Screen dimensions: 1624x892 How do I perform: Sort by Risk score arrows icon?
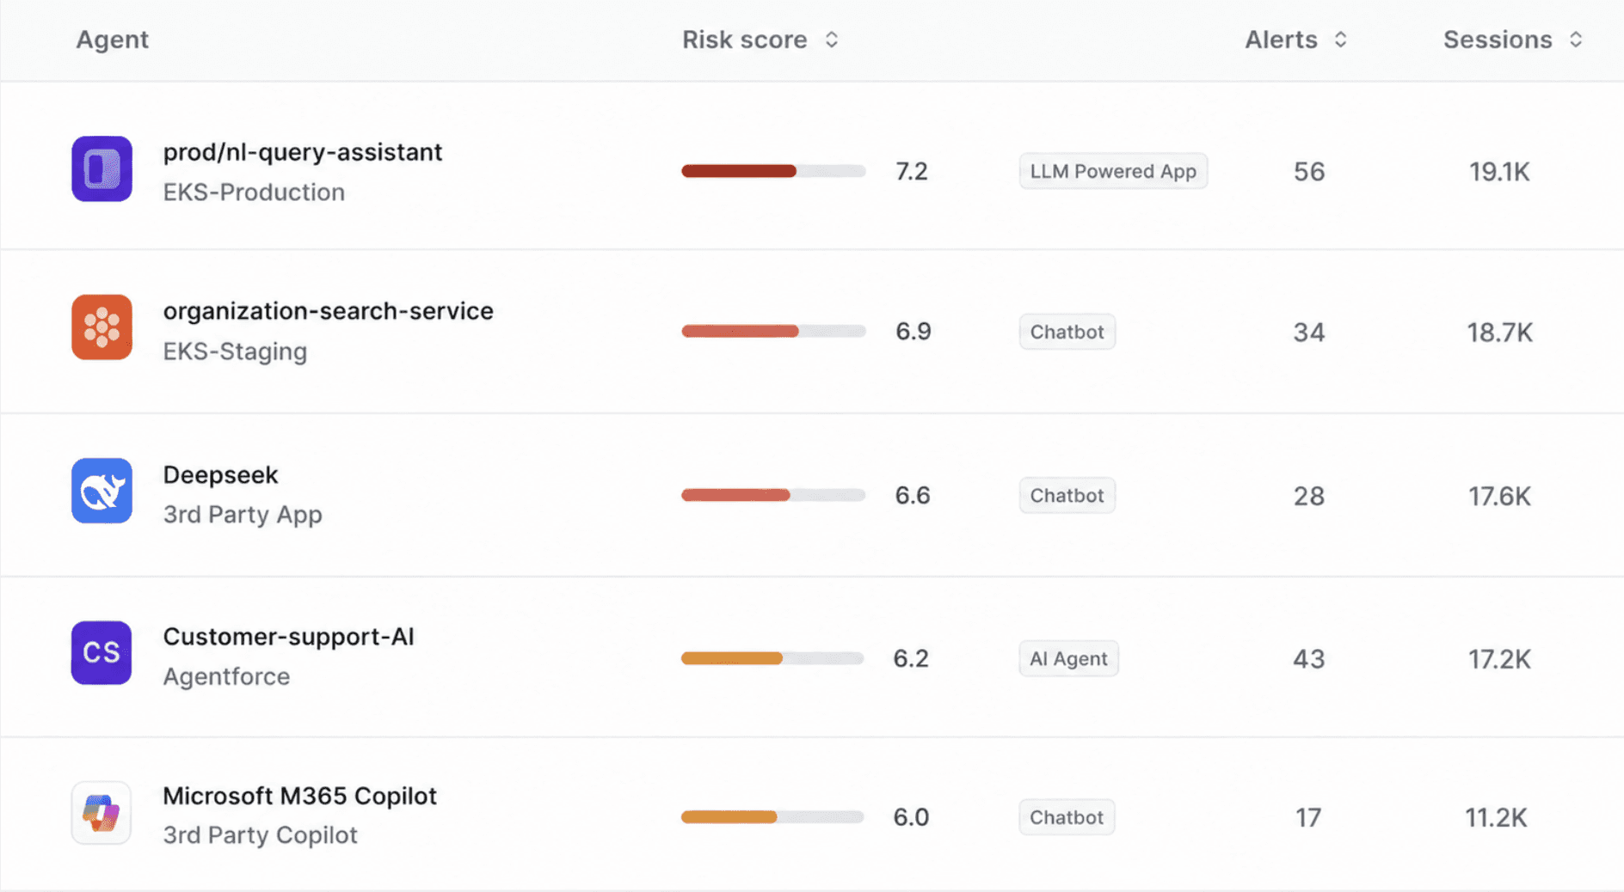(831, 40)
